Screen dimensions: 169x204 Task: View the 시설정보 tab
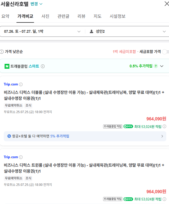[x=117, y=16]
